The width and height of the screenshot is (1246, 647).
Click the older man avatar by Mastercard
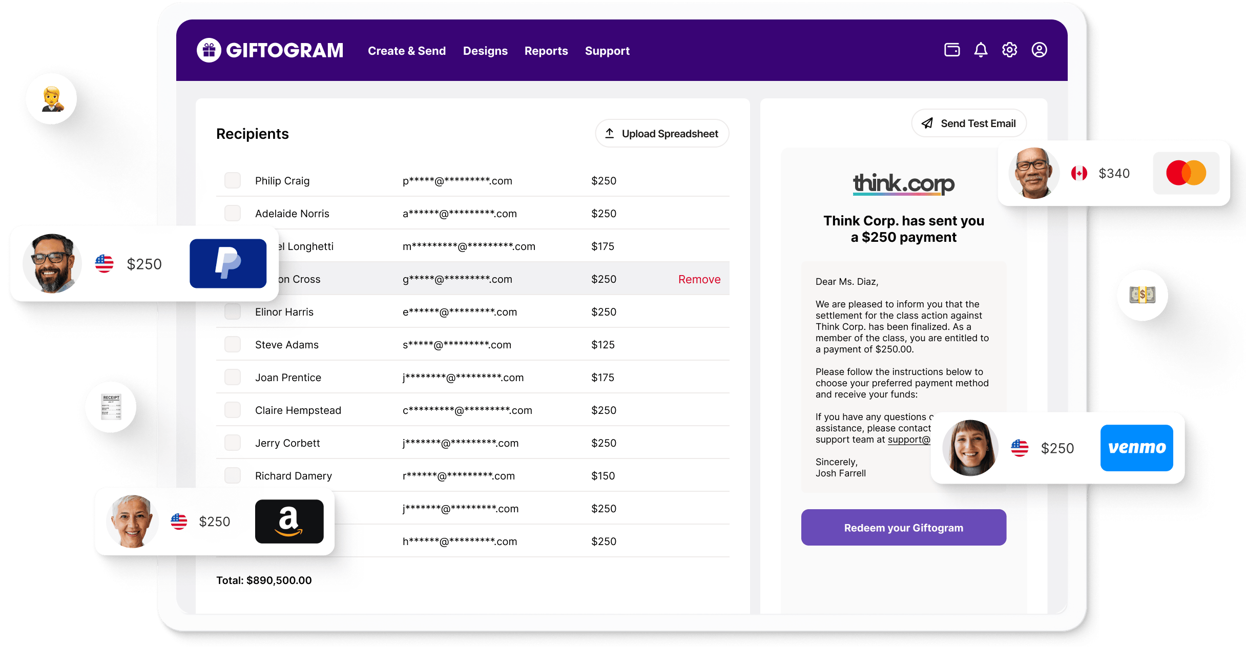tap(1034, 173)
